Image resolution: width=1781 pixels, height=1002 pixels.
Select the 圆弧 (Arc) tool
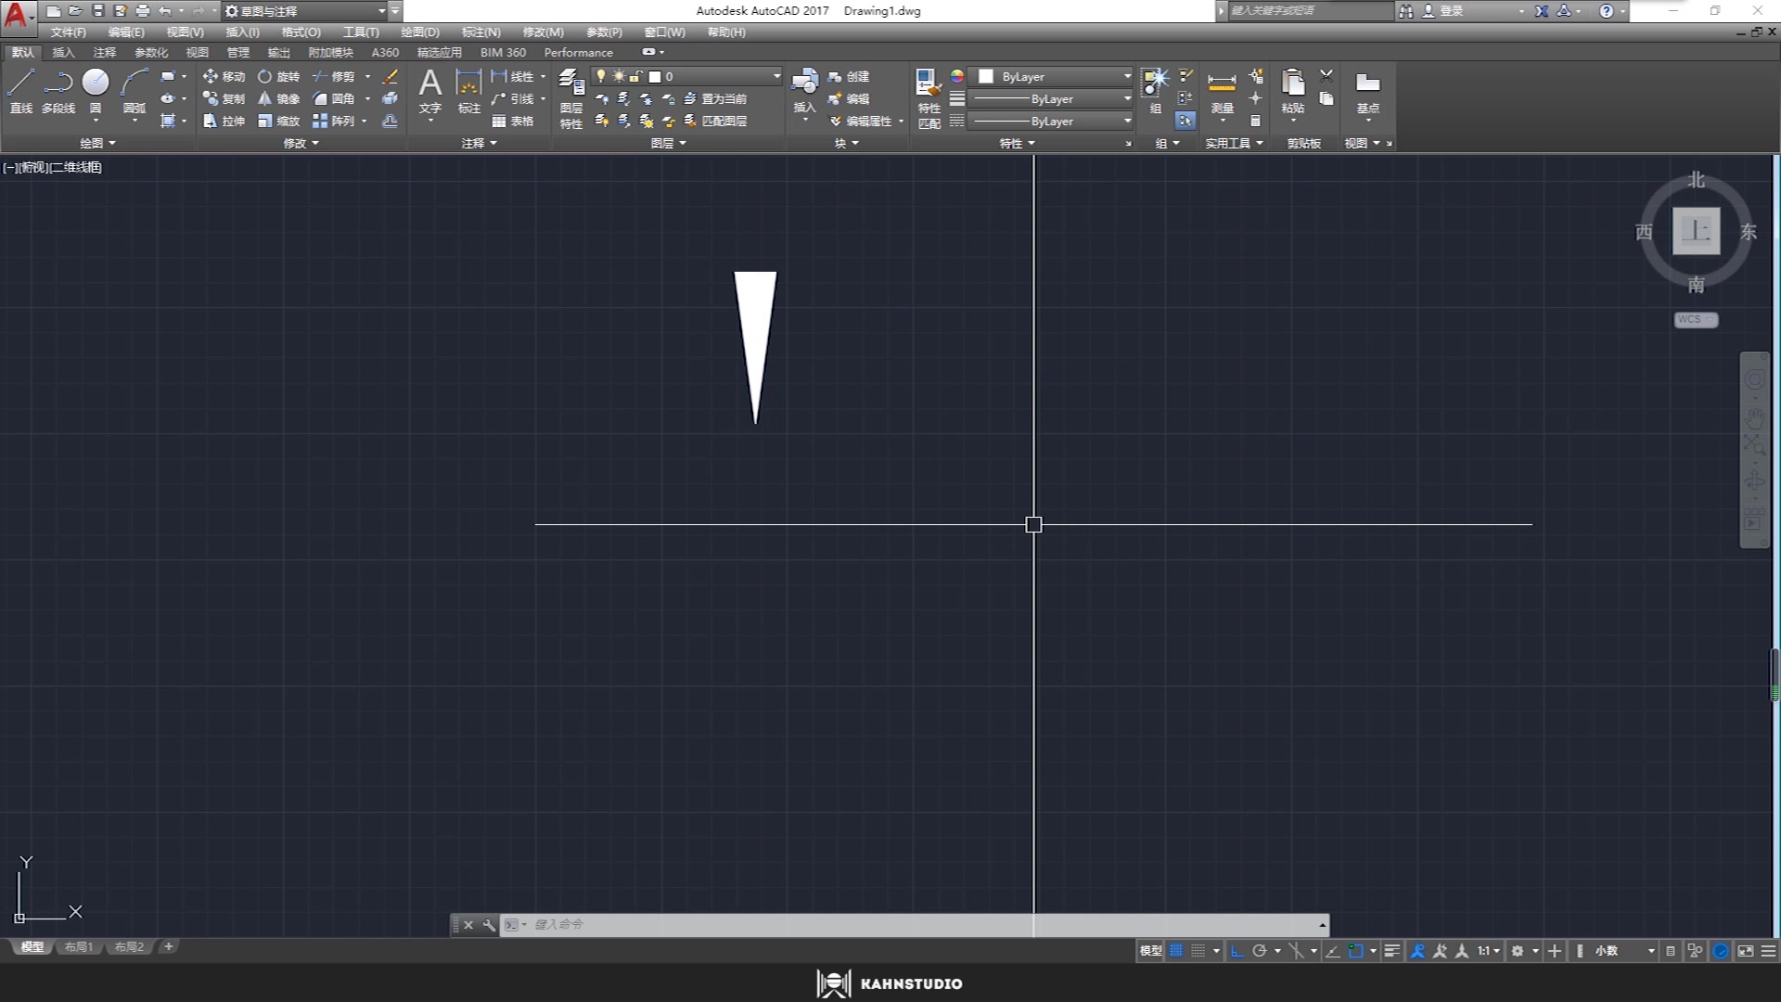(x=135, y=91)
